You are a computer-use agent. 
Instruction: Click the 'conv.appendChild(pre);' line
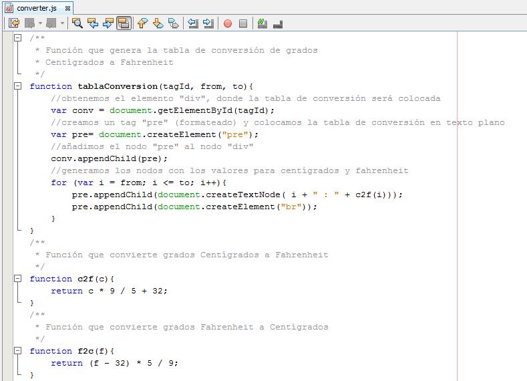(x=109, y=158)
